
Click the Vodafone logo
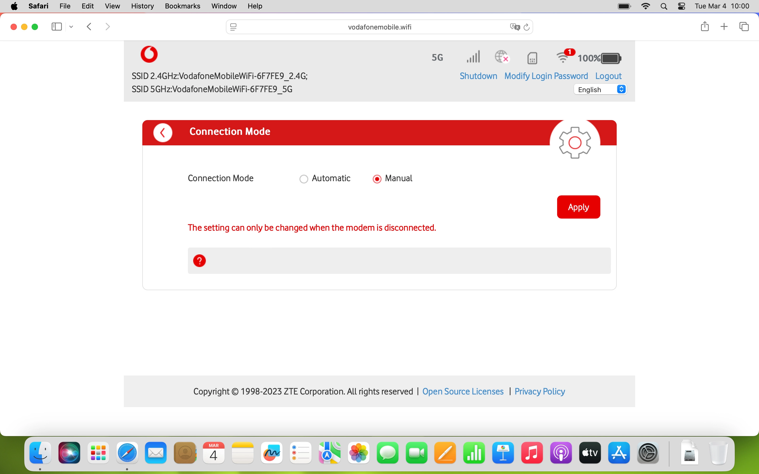click(149, 54)
